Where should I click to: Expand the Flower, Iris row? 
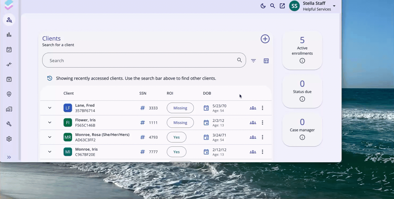click(x=50, y=122)
